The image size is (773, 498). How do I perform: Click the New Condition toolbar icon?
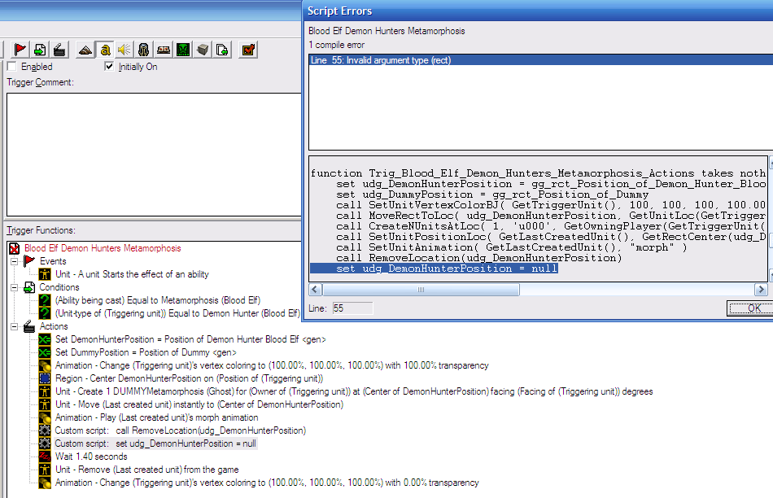point(39,50)
